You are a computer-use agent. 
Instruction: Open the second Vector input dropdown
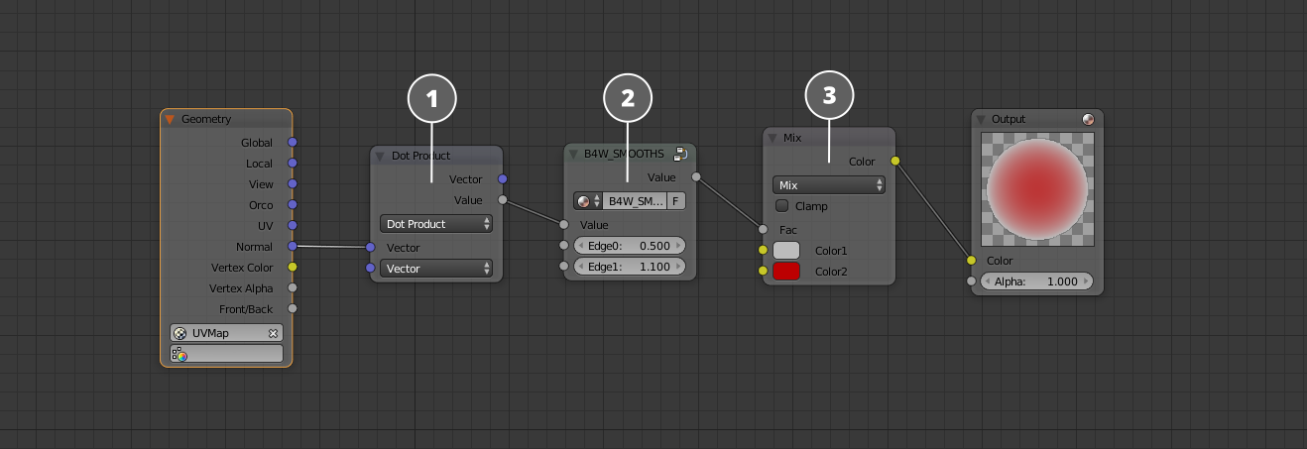[x=436, y=269]
